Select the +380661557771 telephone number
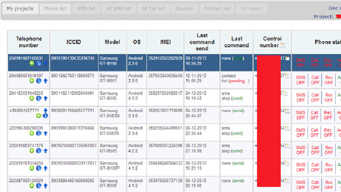Viewport: 341px width, 192px height. click(24, 110)
